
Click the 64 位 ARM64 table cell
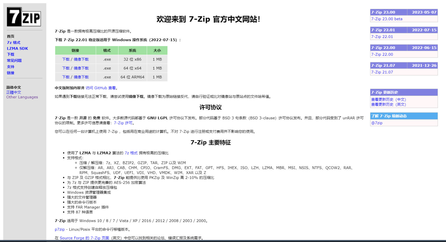pyautogui.click(x=132, y=77)
